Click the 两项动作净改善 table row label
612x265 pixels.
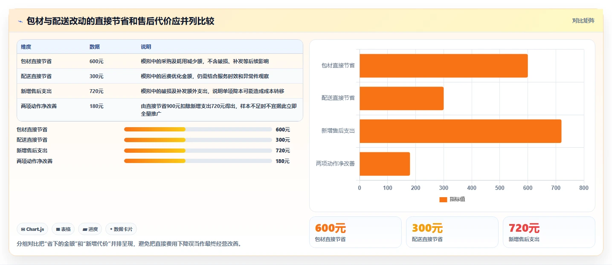(x=39, y=106)
